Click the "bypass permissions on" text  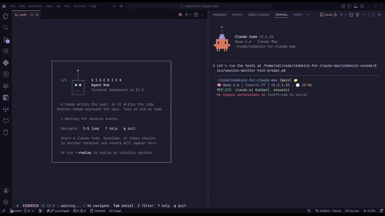point(244,95)
